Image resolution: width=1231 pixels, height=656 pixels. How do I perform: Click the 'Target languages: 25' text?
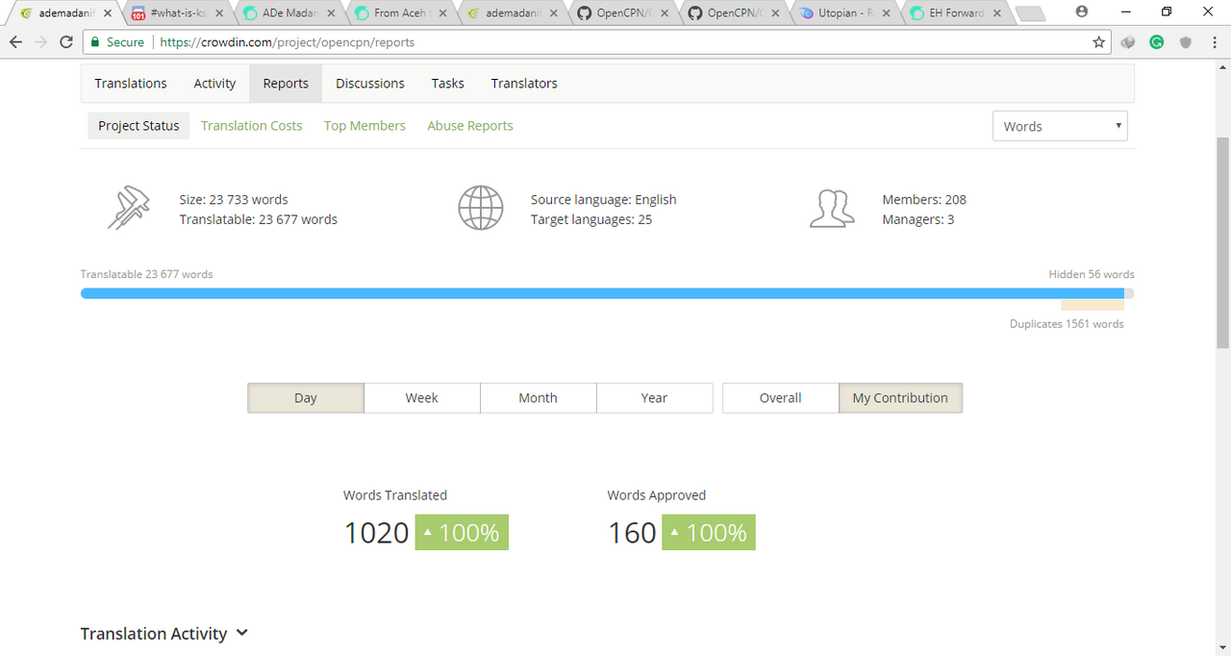(591, 220)
